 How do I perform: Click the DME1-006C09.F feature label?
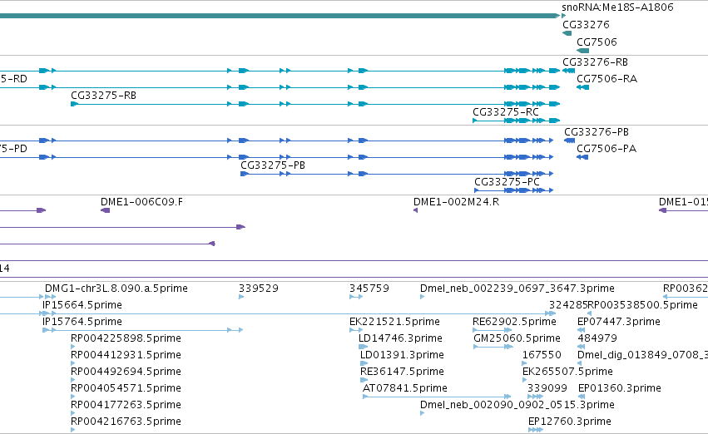coord(141,202)
